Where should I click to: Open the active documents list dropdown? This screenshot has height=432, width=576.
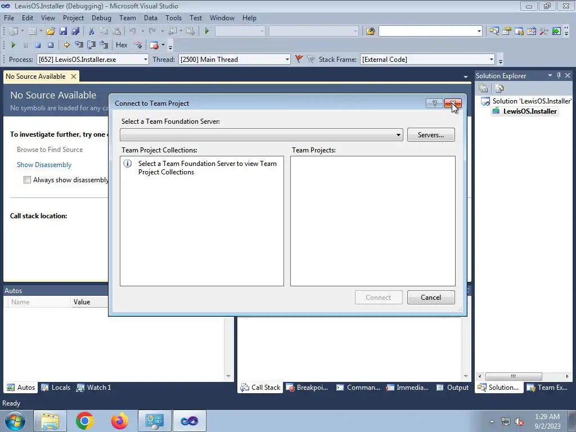[466, 76]
